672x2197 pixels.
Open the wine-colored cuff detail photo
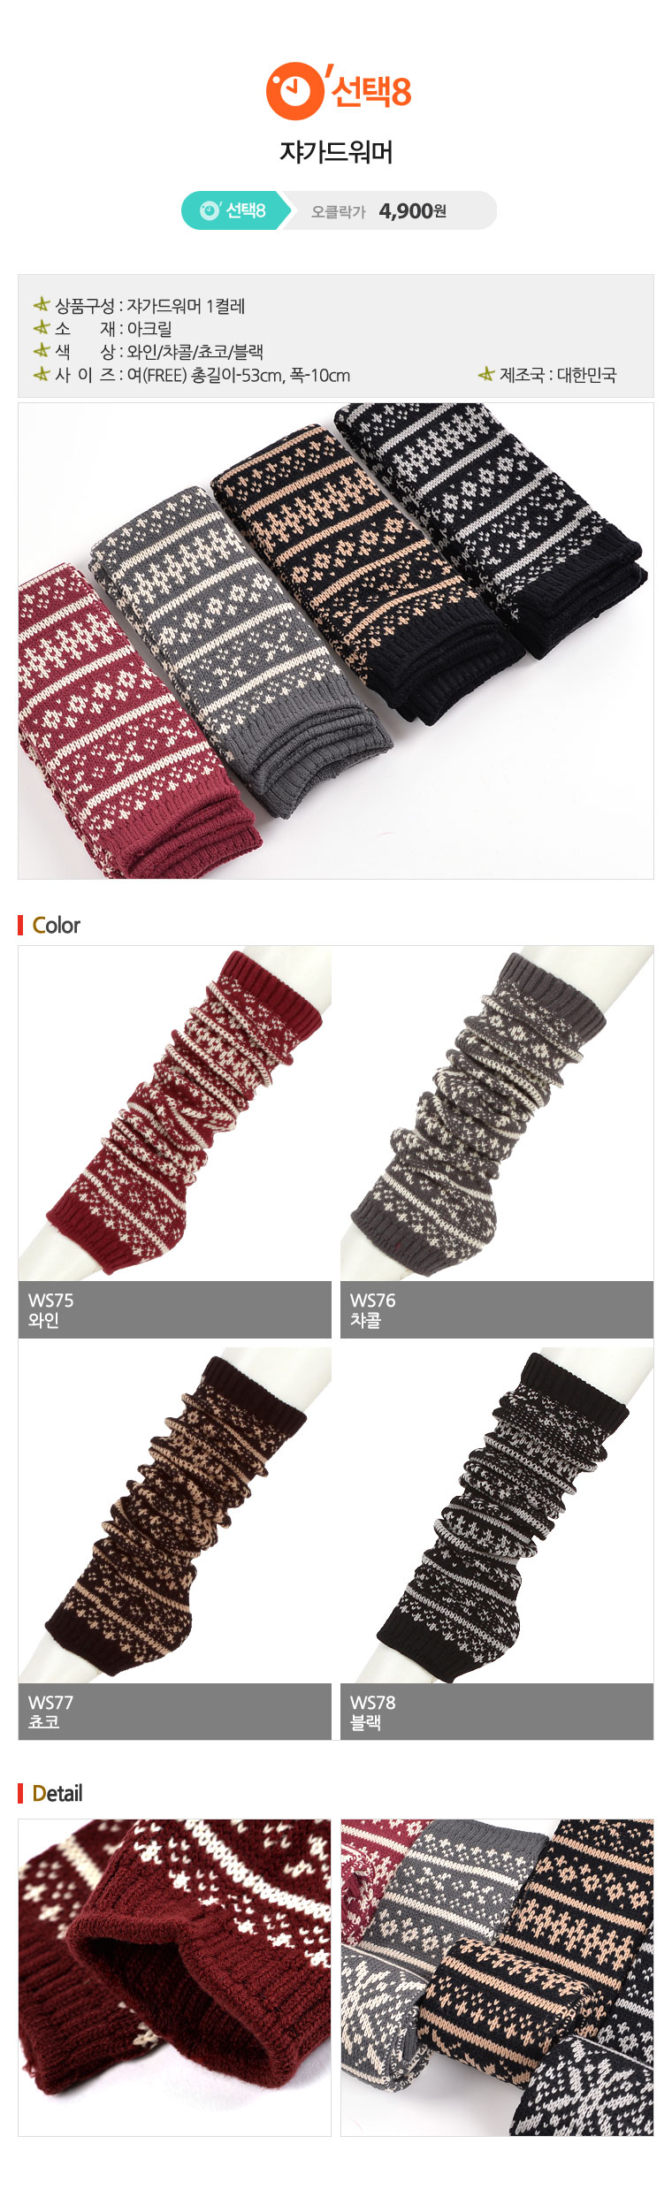(x=175, y=1978)
